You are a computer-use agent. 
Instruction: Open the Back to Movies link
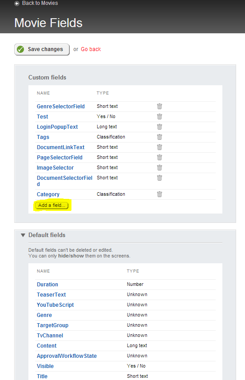(x=40, y=3)
